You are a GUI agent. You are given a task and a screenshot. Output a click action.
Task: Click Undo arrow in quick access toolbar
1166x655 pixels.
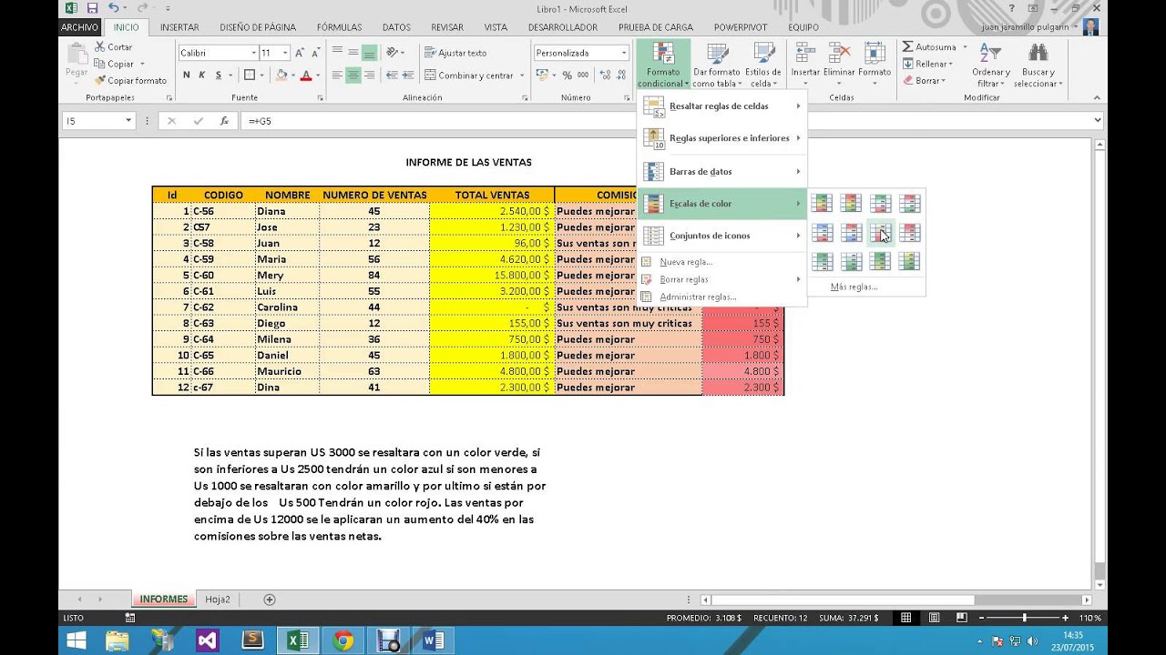point(113,8)
